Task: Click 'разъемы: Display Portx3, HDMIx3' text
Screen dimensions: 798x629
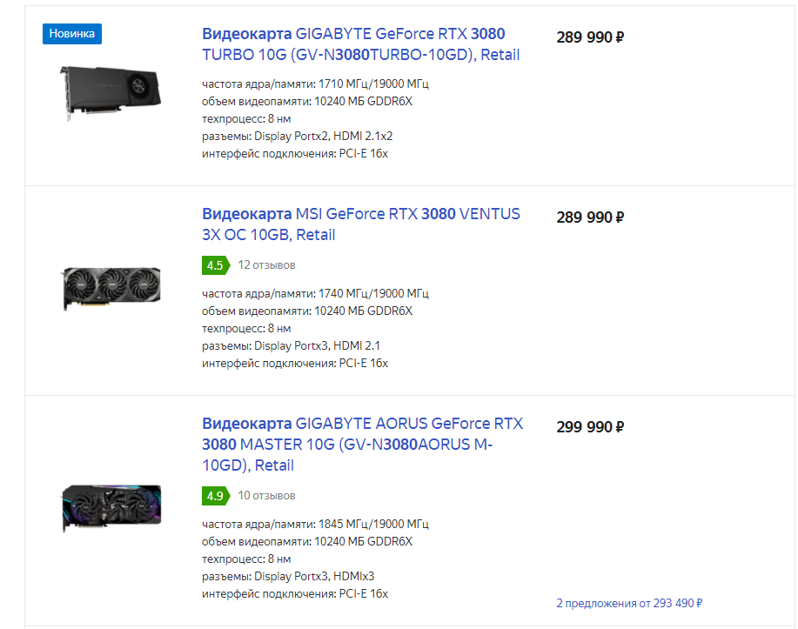Action: click(288, 577)
